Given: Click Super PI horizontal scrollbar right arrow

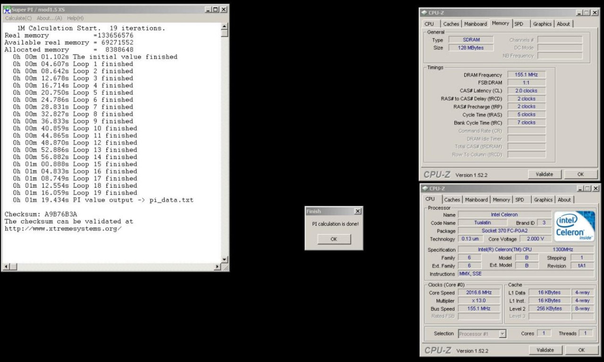Looking at the screenshot, I should [x=218, y=267].
